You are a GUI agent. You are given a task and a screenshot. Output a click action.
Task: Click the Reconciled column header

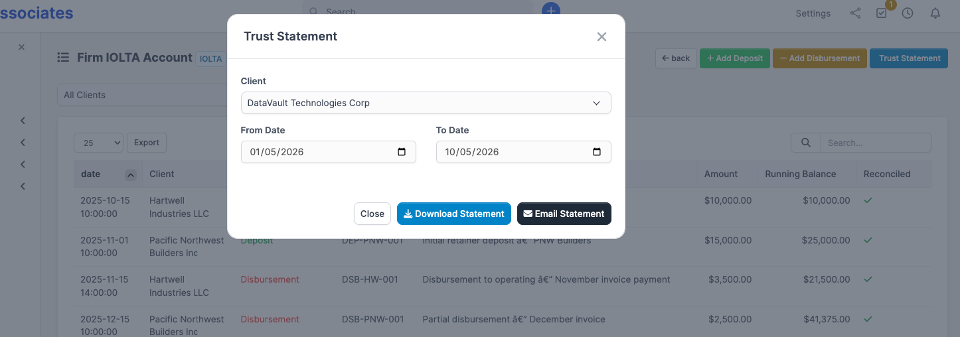(887, 174)
